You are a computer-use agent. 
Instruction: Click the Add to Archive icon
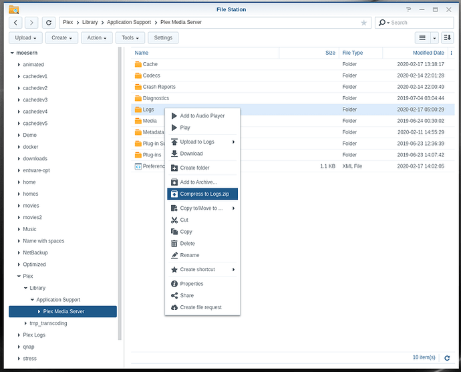pos(174,182)
